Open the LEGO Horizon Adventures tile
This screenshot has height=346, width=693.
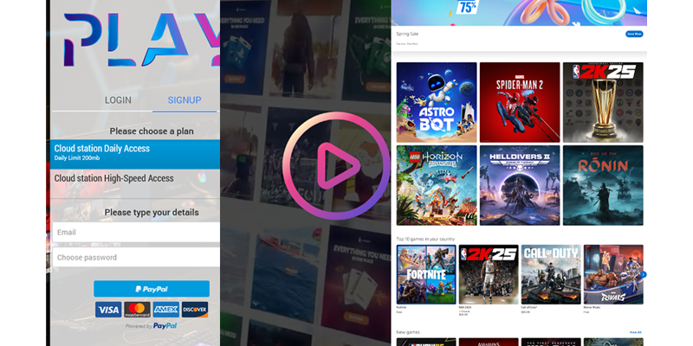437,185
